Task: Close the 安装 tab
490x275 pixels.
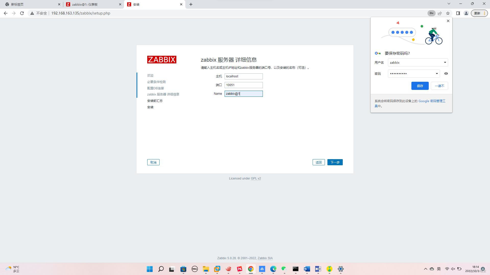Action: pyautogui.click(x=181, y=4)
